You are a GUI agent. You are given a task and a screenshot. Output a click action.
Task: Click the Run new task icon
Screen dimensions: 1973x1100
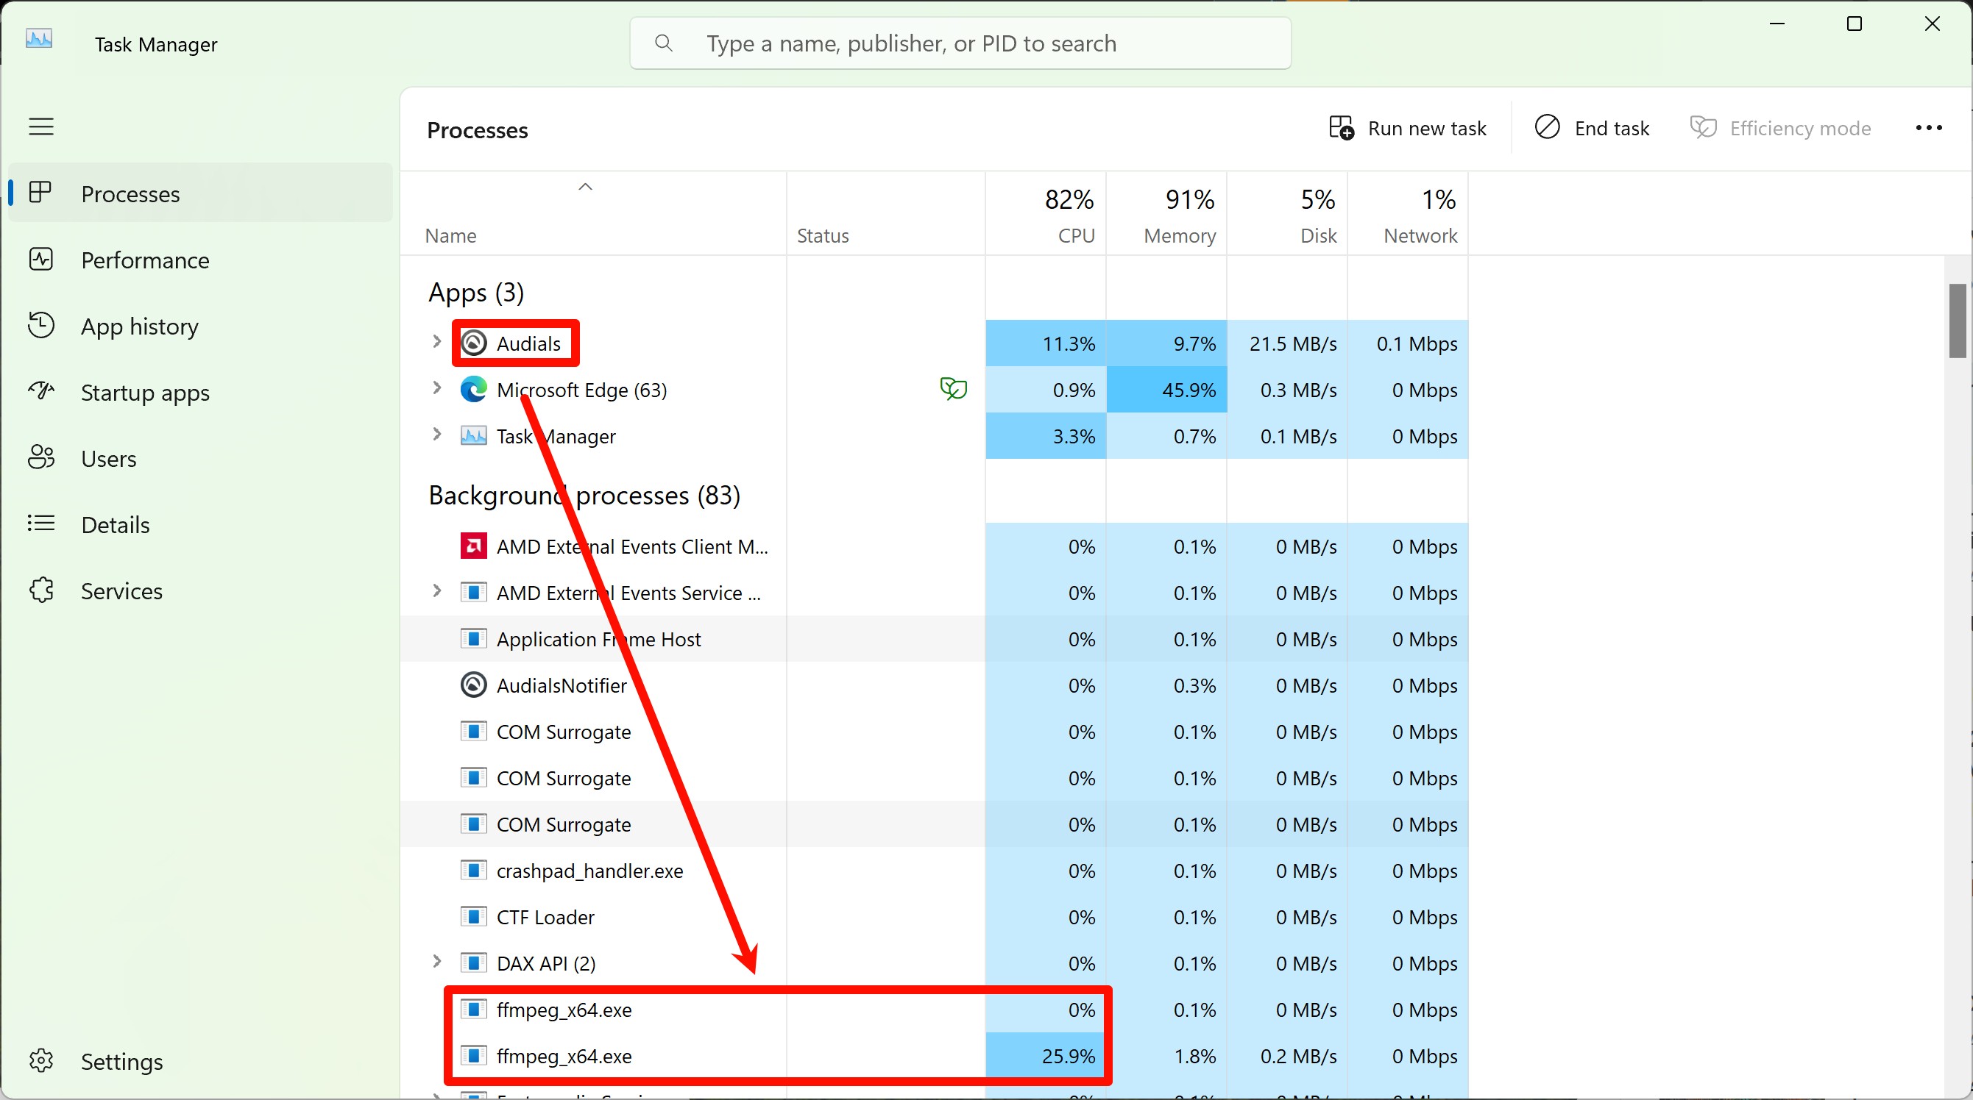coord(1341,127)
